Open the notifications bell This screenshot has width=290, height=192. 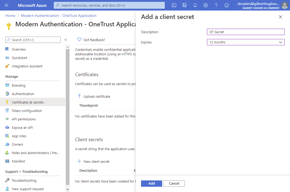pyautogui.click(x=195, y=5)
